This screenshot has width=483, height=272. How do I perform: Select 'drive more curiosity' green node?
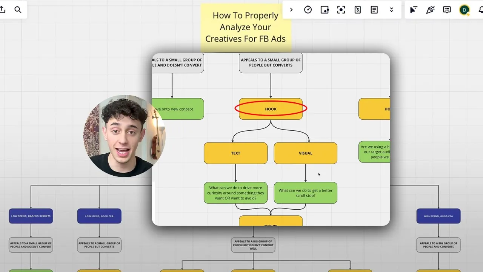point(235,193)
